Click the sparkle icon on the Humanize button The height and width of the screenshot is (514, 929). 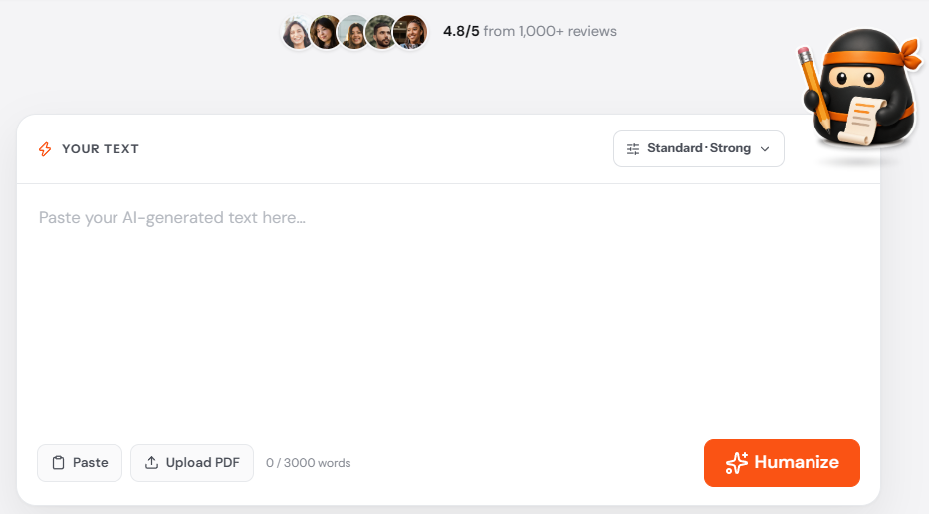737,463
